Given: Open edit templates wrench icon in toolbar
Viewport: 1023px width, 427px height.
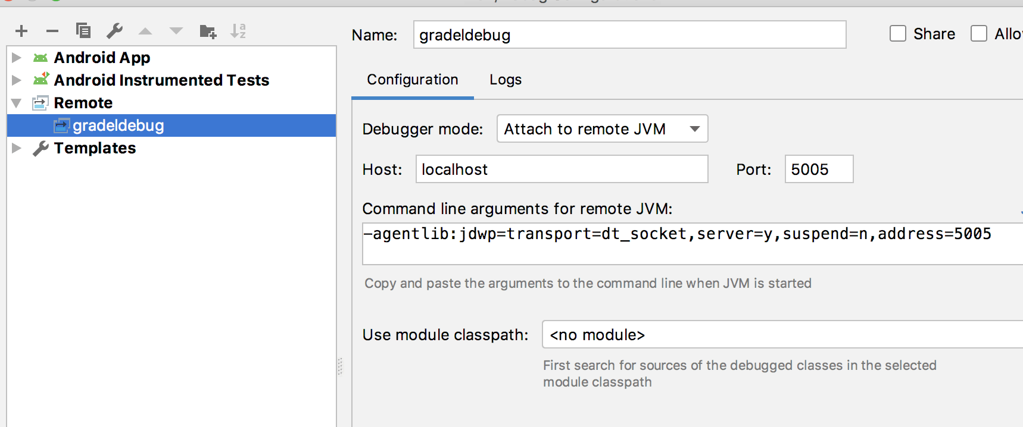Looking at the screenshot, I should [114, 30].
